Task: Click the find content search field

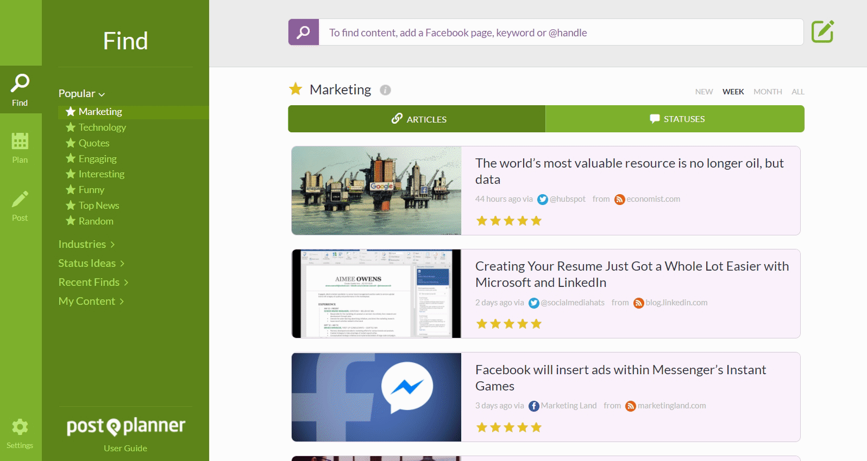Action: coord(561,33)
